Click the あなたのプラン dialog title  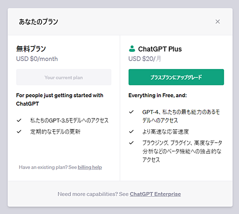38,22
